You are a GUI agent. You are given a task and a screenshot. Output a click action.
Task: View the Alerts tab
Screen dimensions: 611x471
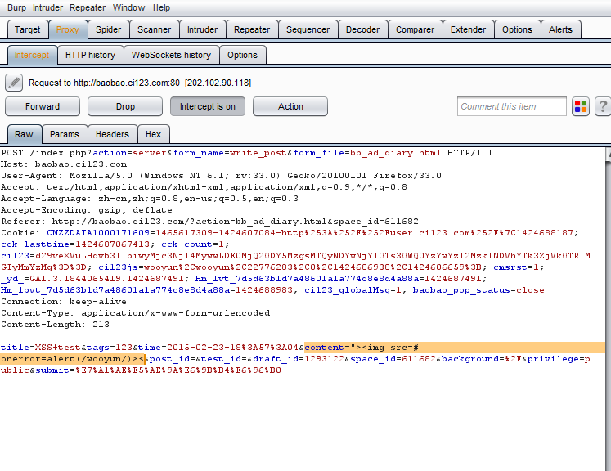(560, 29)
